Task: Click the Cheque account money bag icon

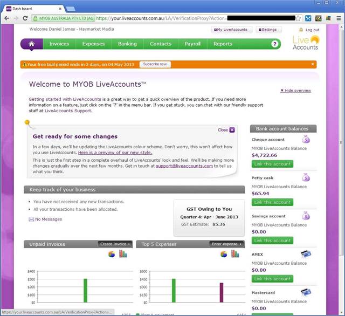Action: [306, 139]
